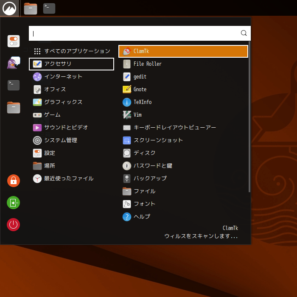Image resolution: width=297 pixels, height=297 pixels.
Task: Launch バックアップ application
Action: coord(183,179)
